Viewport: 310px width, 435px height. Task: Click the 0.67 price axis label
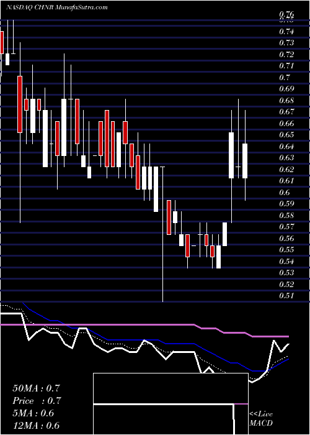pos(286,112)
